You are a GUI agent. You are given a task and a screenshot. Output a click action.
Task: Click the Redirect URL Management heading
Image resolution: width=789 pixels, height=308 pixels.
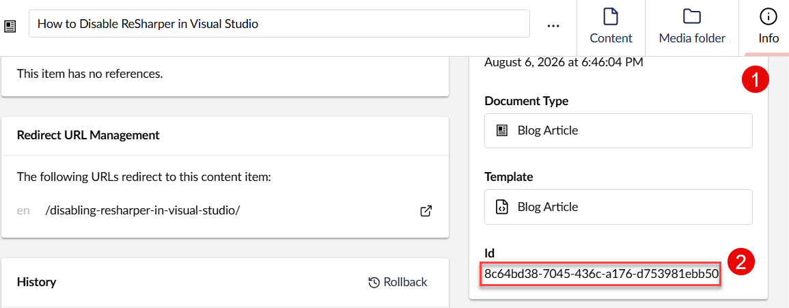point(89,135)
